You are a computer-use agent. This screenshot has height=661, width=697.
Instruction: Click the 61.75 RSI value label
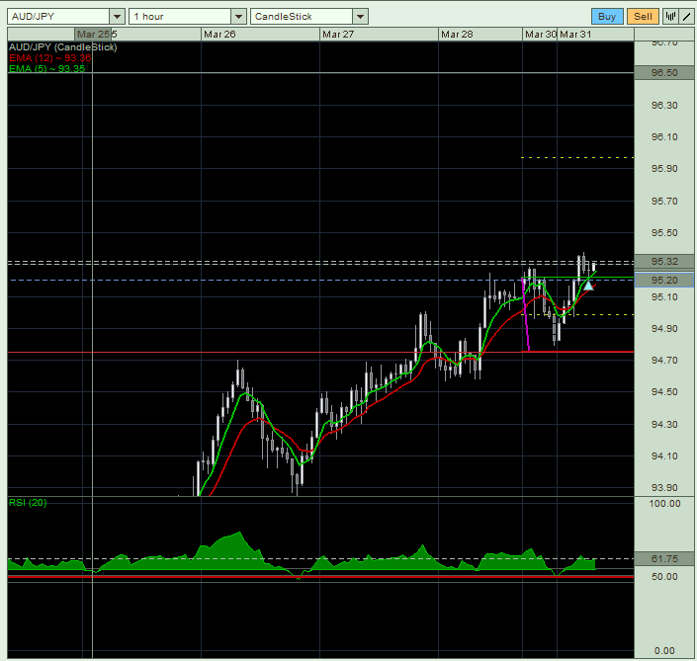[x=664, y=559]
